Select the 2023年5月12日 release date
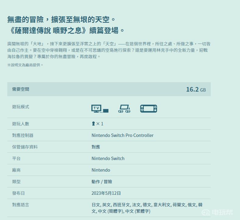240x220 pixels. [106, 193]
